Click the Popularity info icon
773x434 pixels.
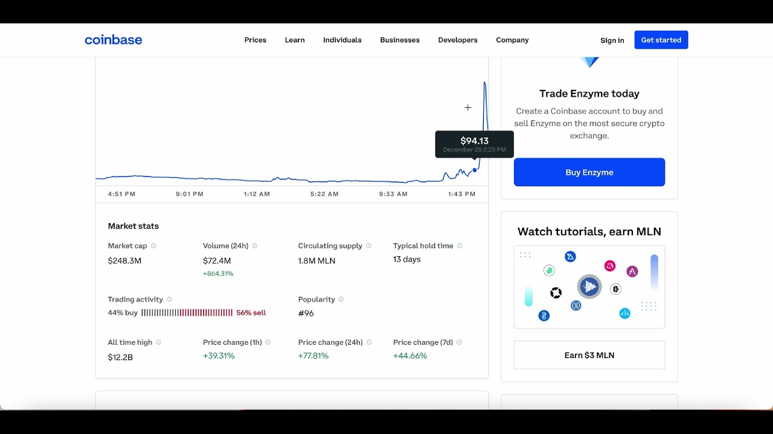[341, 300]
